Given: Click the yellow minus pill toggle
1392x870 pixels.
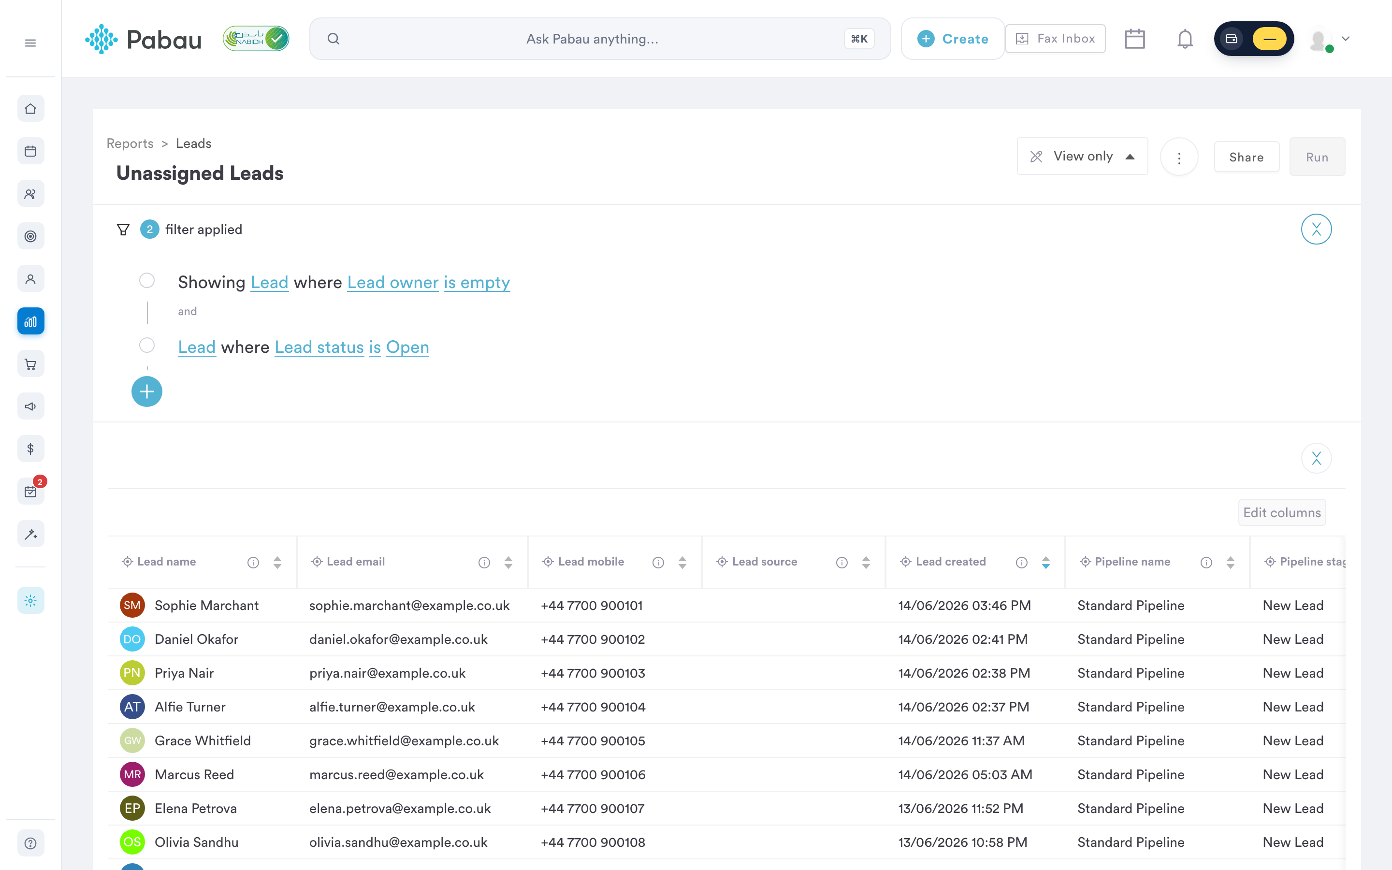Looking at the screenshot, I should coord(1270,39).
